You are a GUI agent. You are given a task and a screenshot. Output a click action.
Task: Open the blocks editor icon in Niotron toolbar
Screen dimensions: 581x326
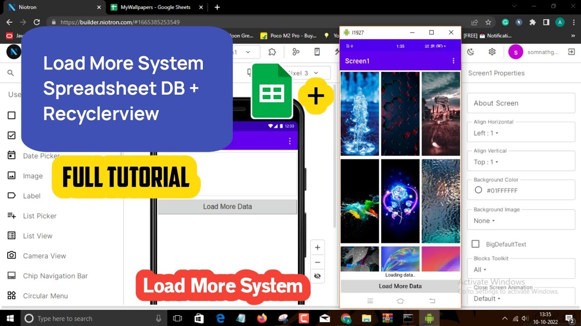(x=296, y=52)
